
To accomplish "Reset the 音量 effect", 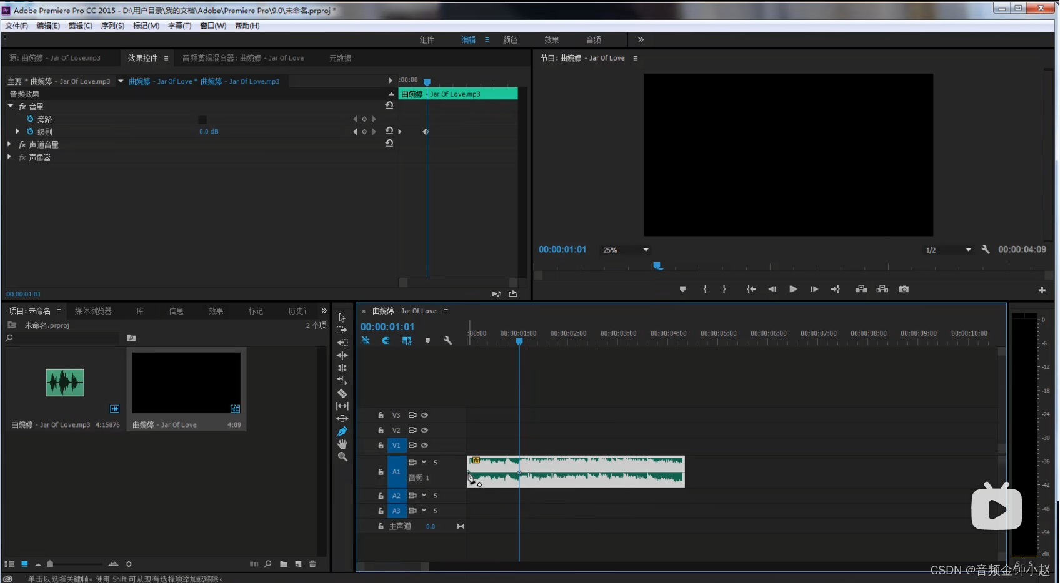I will point(389,105).
